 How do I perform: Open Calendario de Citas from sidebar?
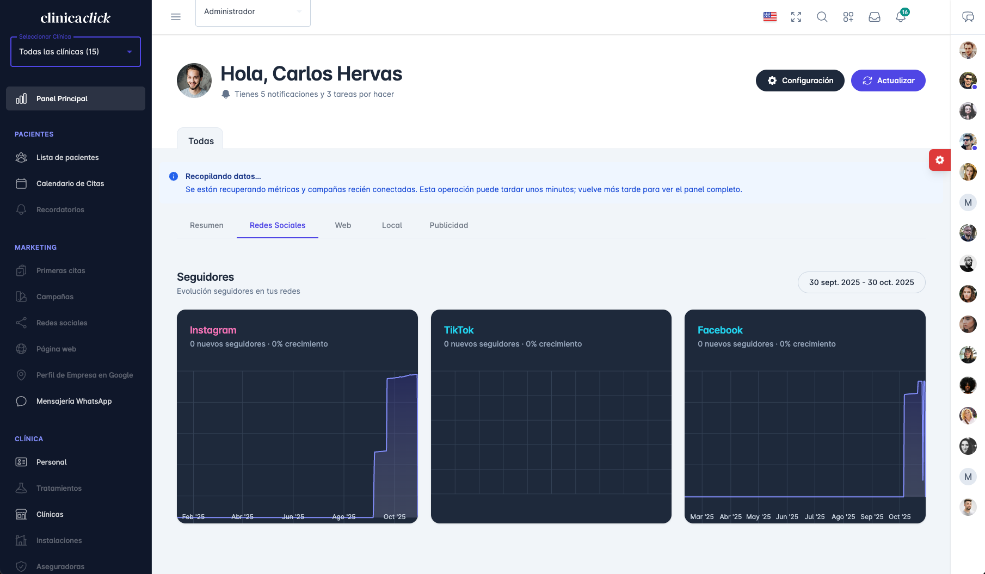[x=70, y=183]
